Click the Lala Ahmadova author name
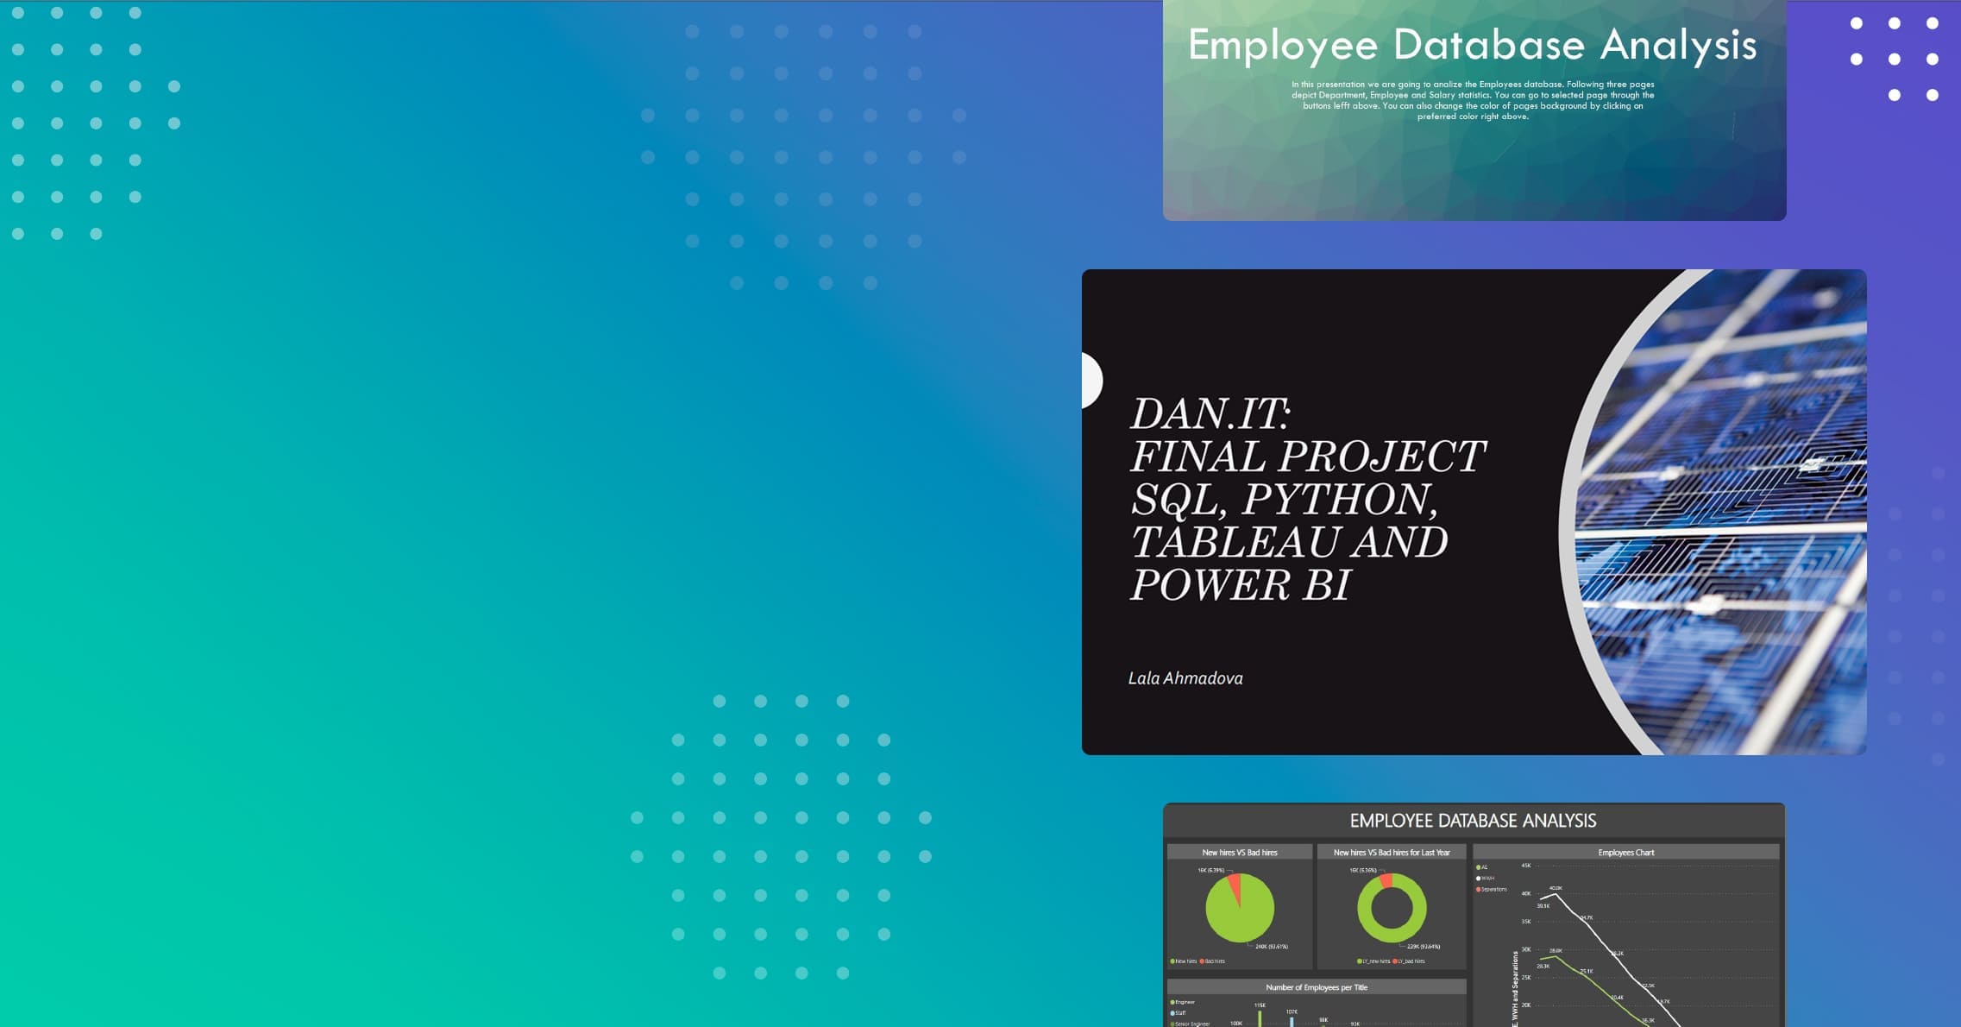This screenshot has width=1961, height=1027. 1185,678
